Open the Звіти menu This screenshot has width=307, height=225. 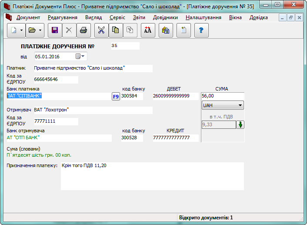[x=139, y=17]
